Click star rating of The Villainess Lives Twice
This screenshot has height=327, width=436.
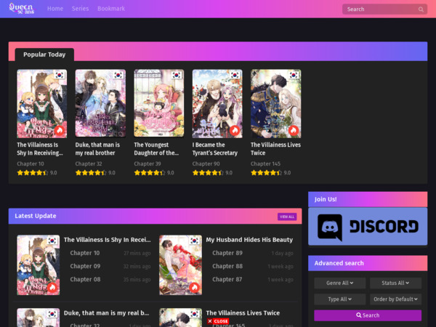(266, 173)
